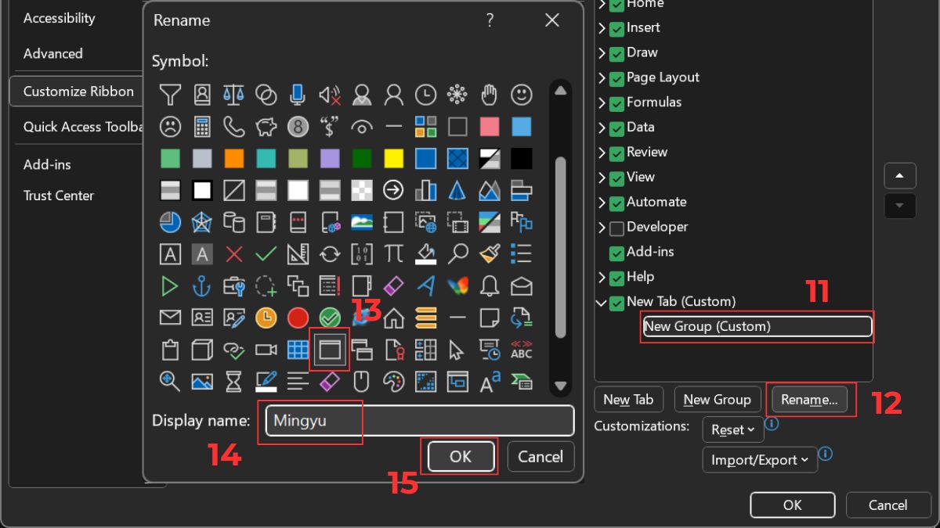This screenshot has width=940, height=528.
Task: Expand the Insert tab tree item
Action: click(x=602, y=27)
